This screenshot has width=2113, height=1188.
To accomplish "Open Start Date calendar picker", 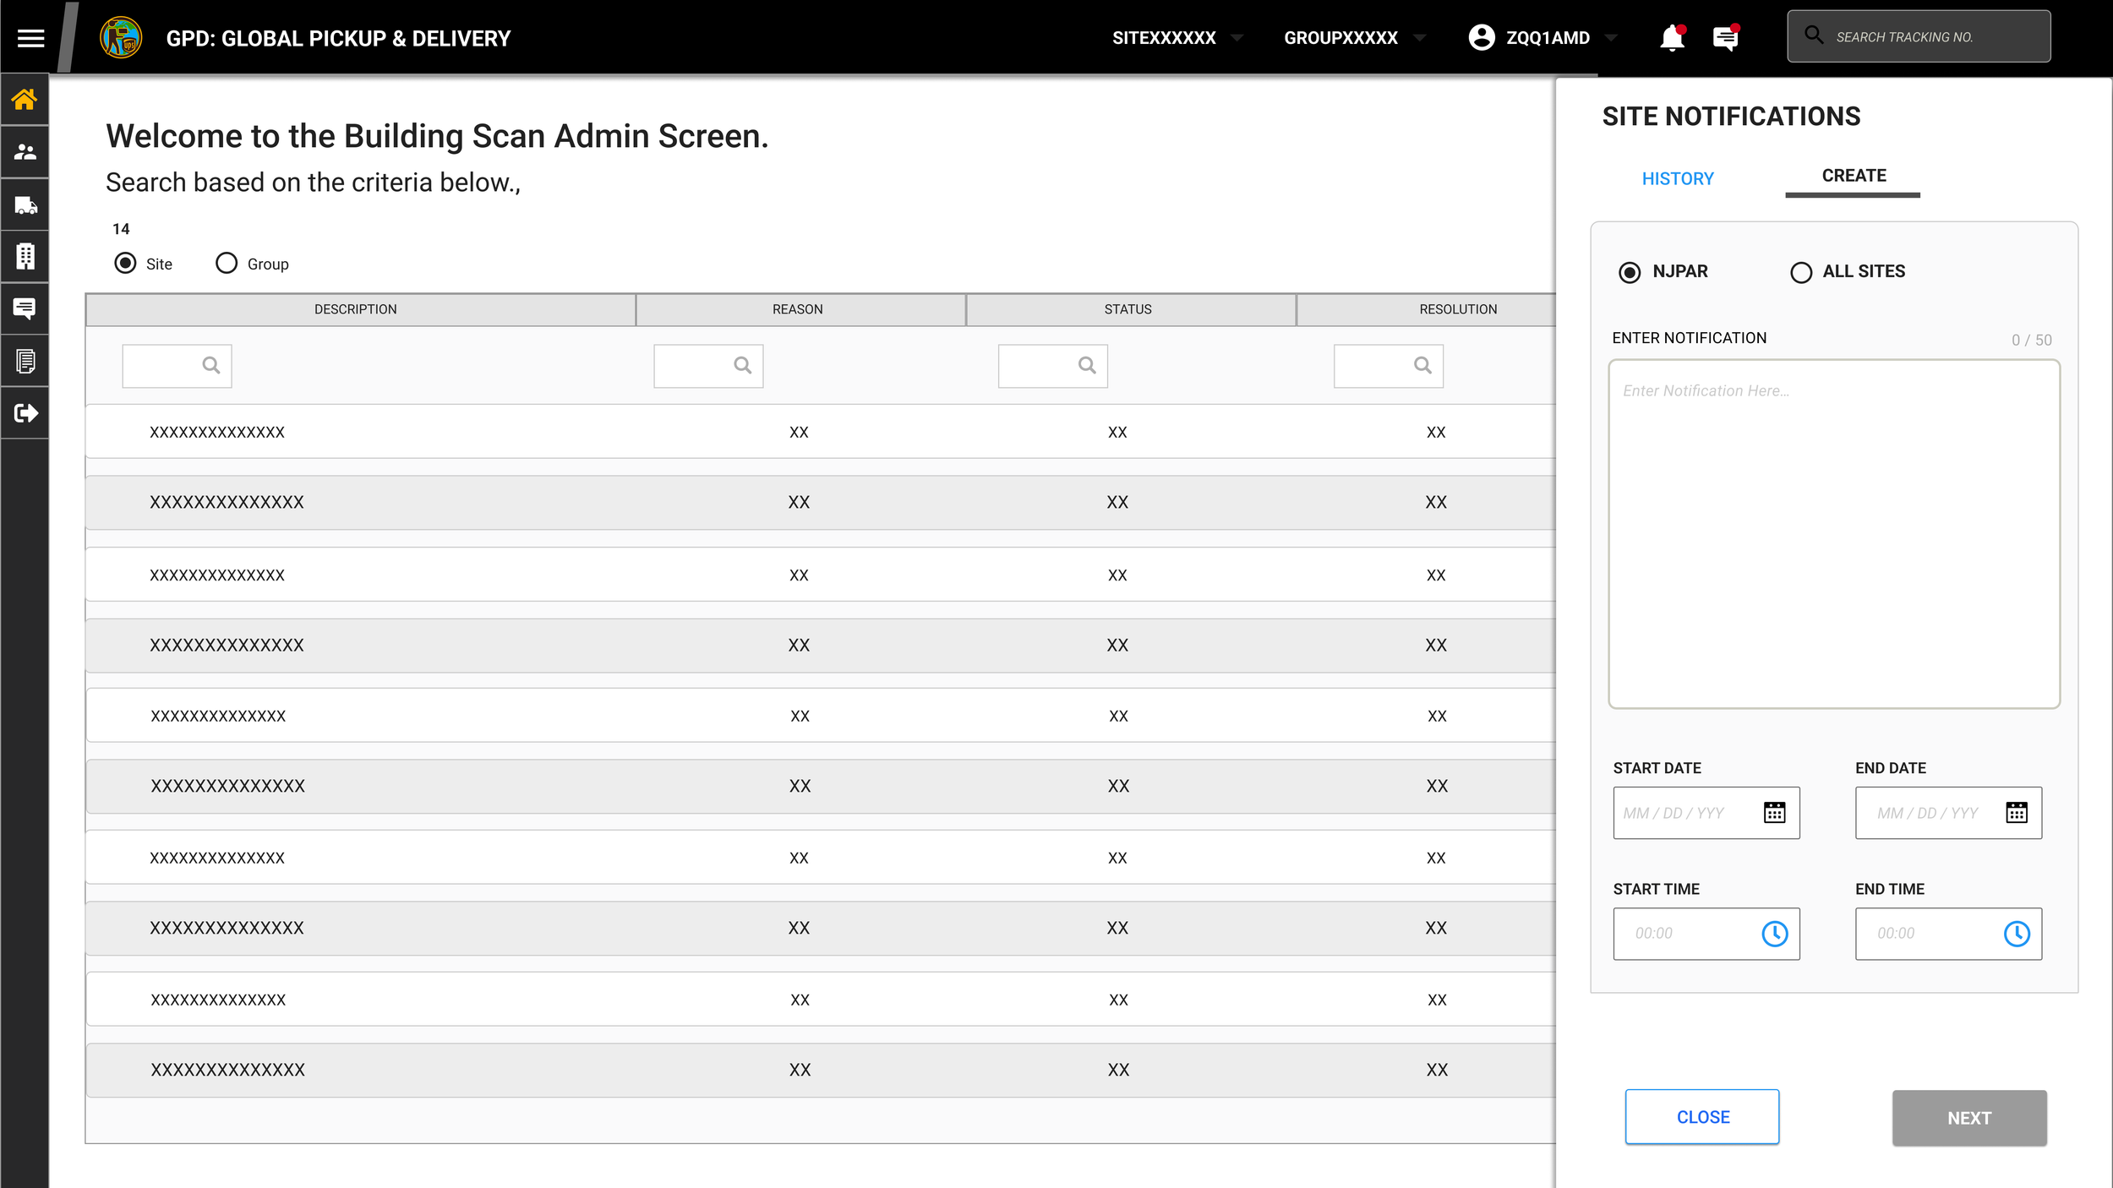I will click(x=1774, y=813).
